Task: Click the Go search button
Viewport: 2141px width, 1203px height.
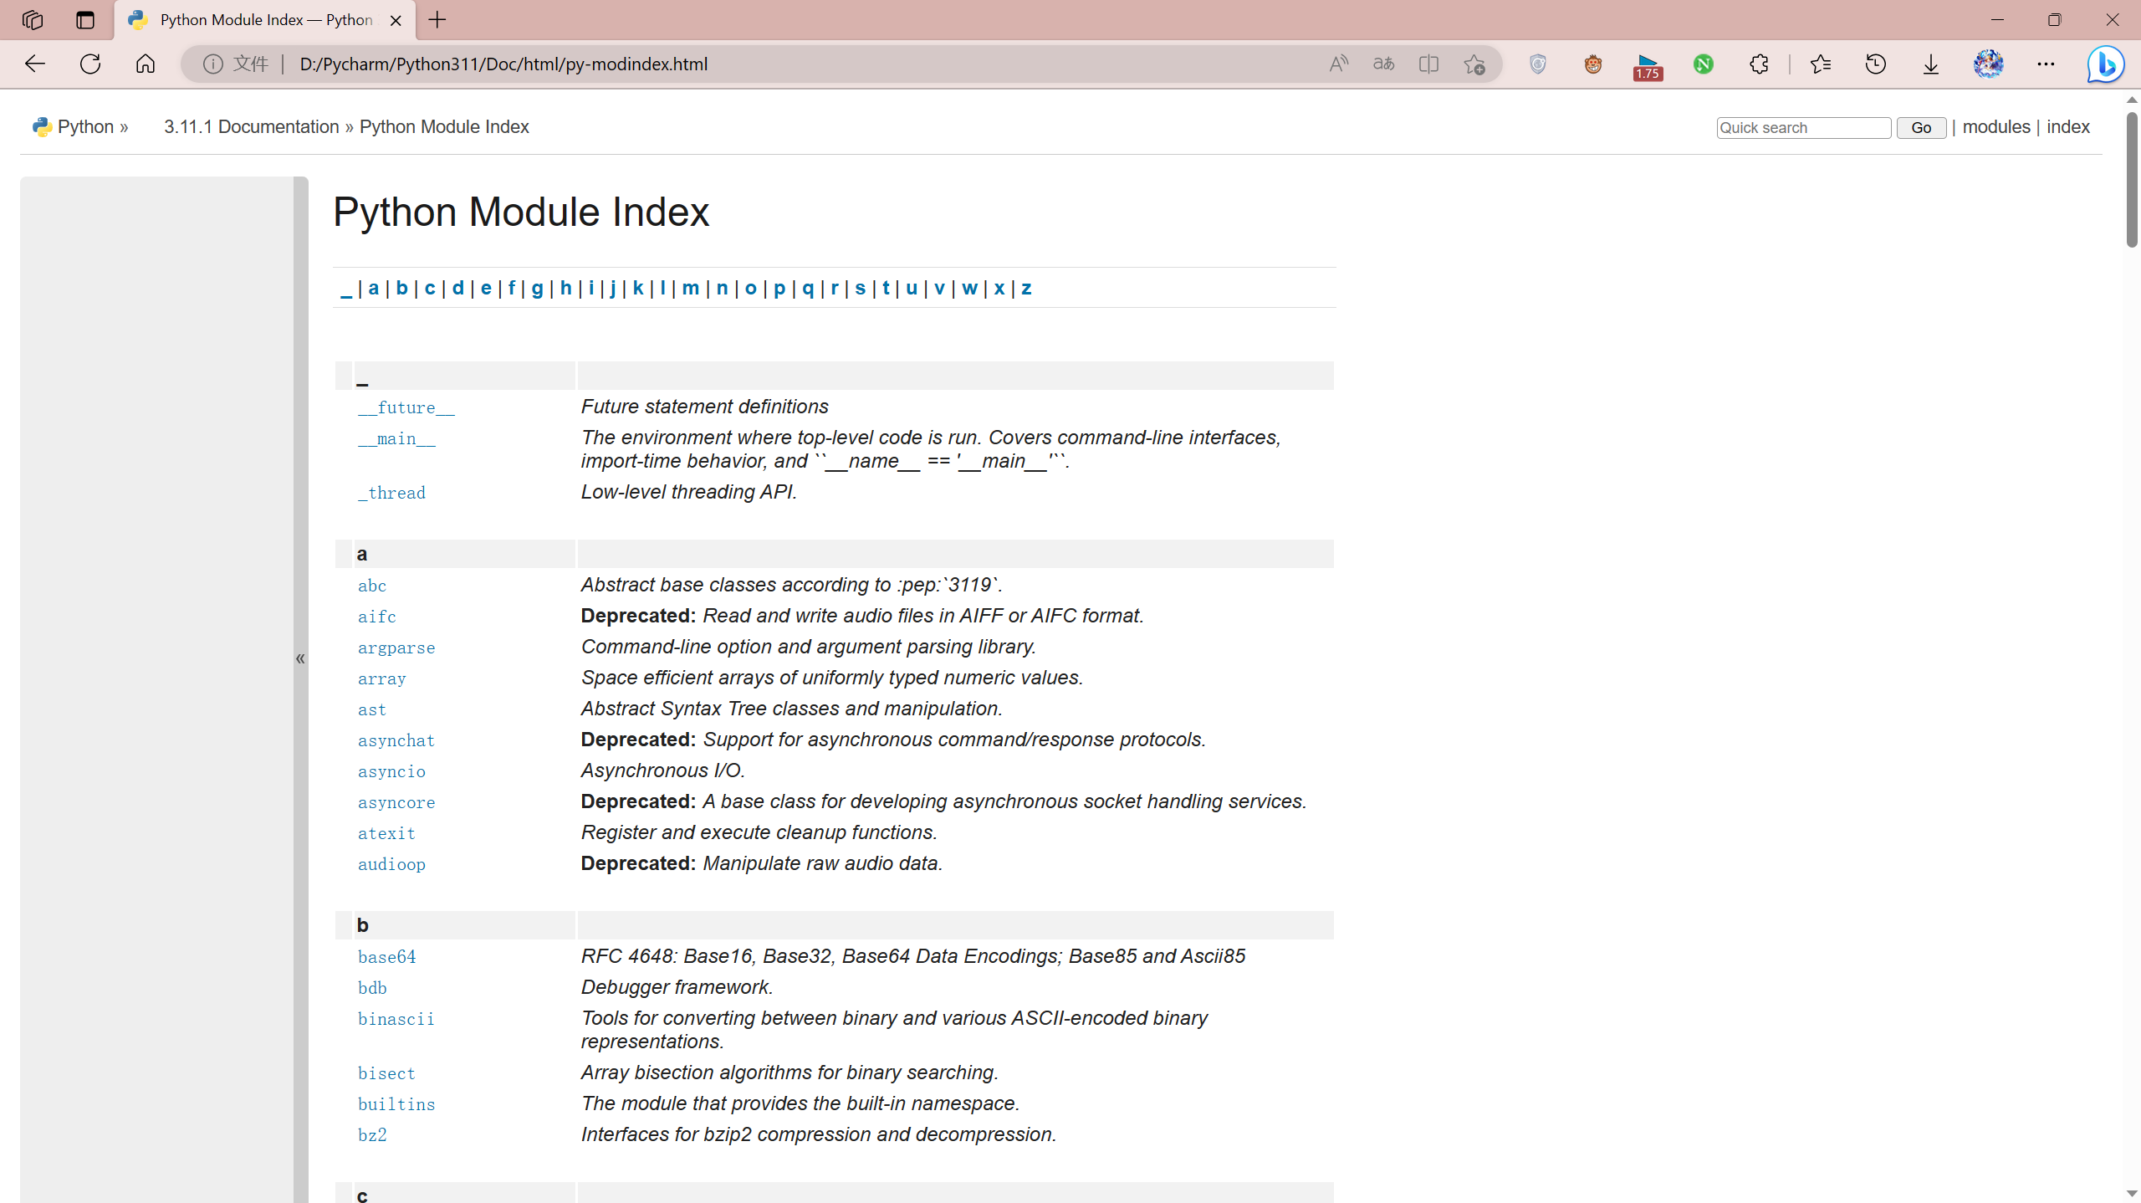Action: point(1921,127)
